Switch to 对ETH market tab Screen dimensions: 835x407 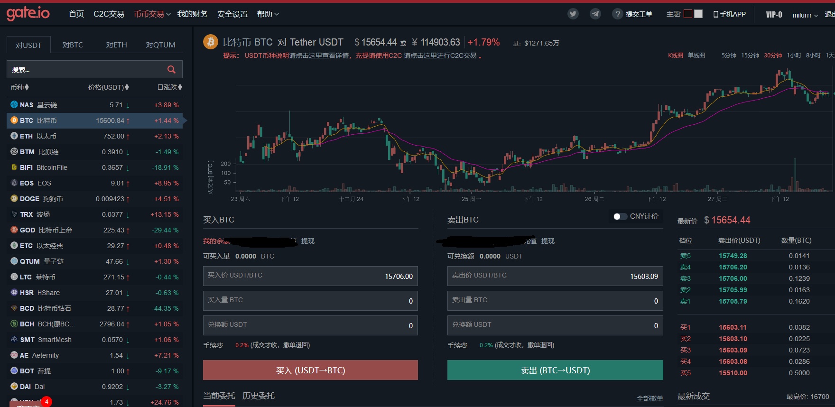click(117, 45)
